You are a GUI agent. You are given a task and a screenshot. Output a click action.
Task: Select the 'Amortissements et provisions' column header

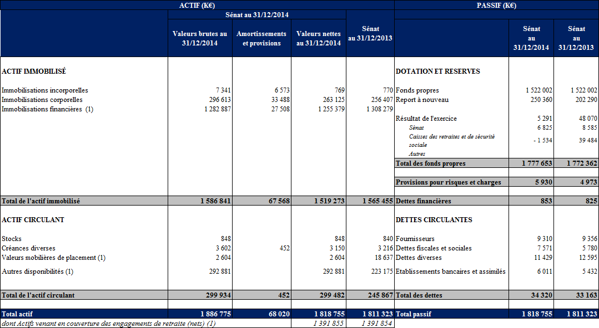(x=261, y=38)
